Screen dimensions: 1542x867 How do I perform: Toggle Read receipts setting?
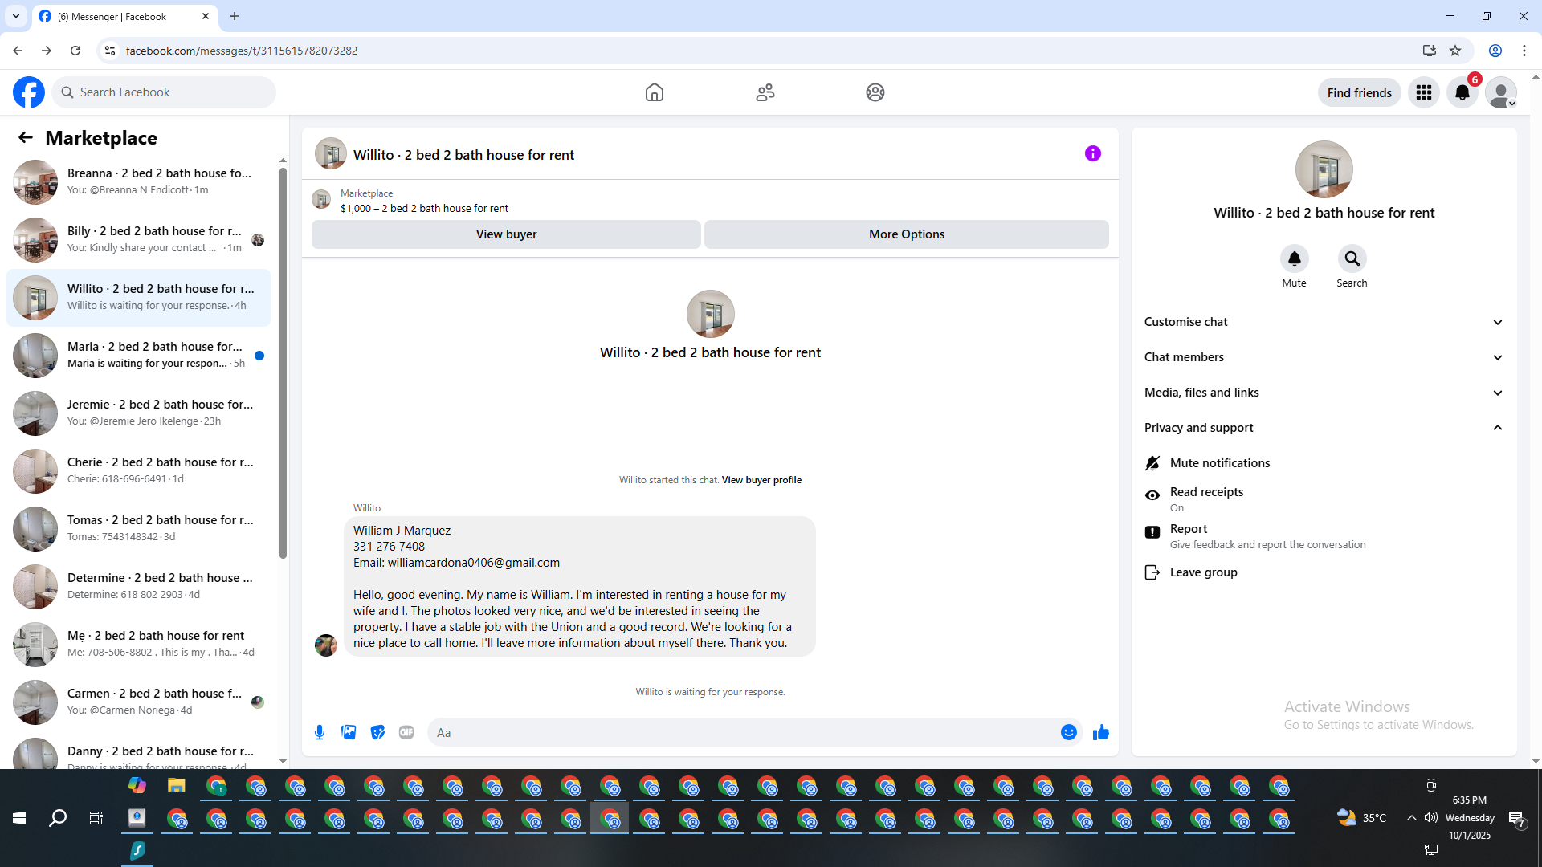1324,499
